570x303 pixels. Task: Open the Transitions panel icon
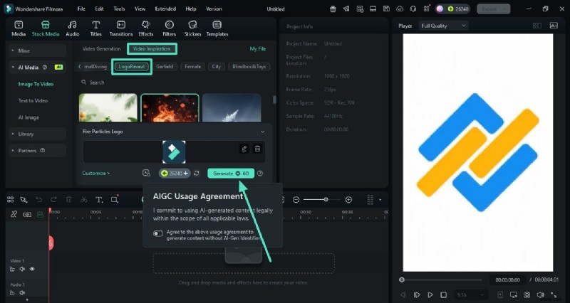[x=121, y=27]
